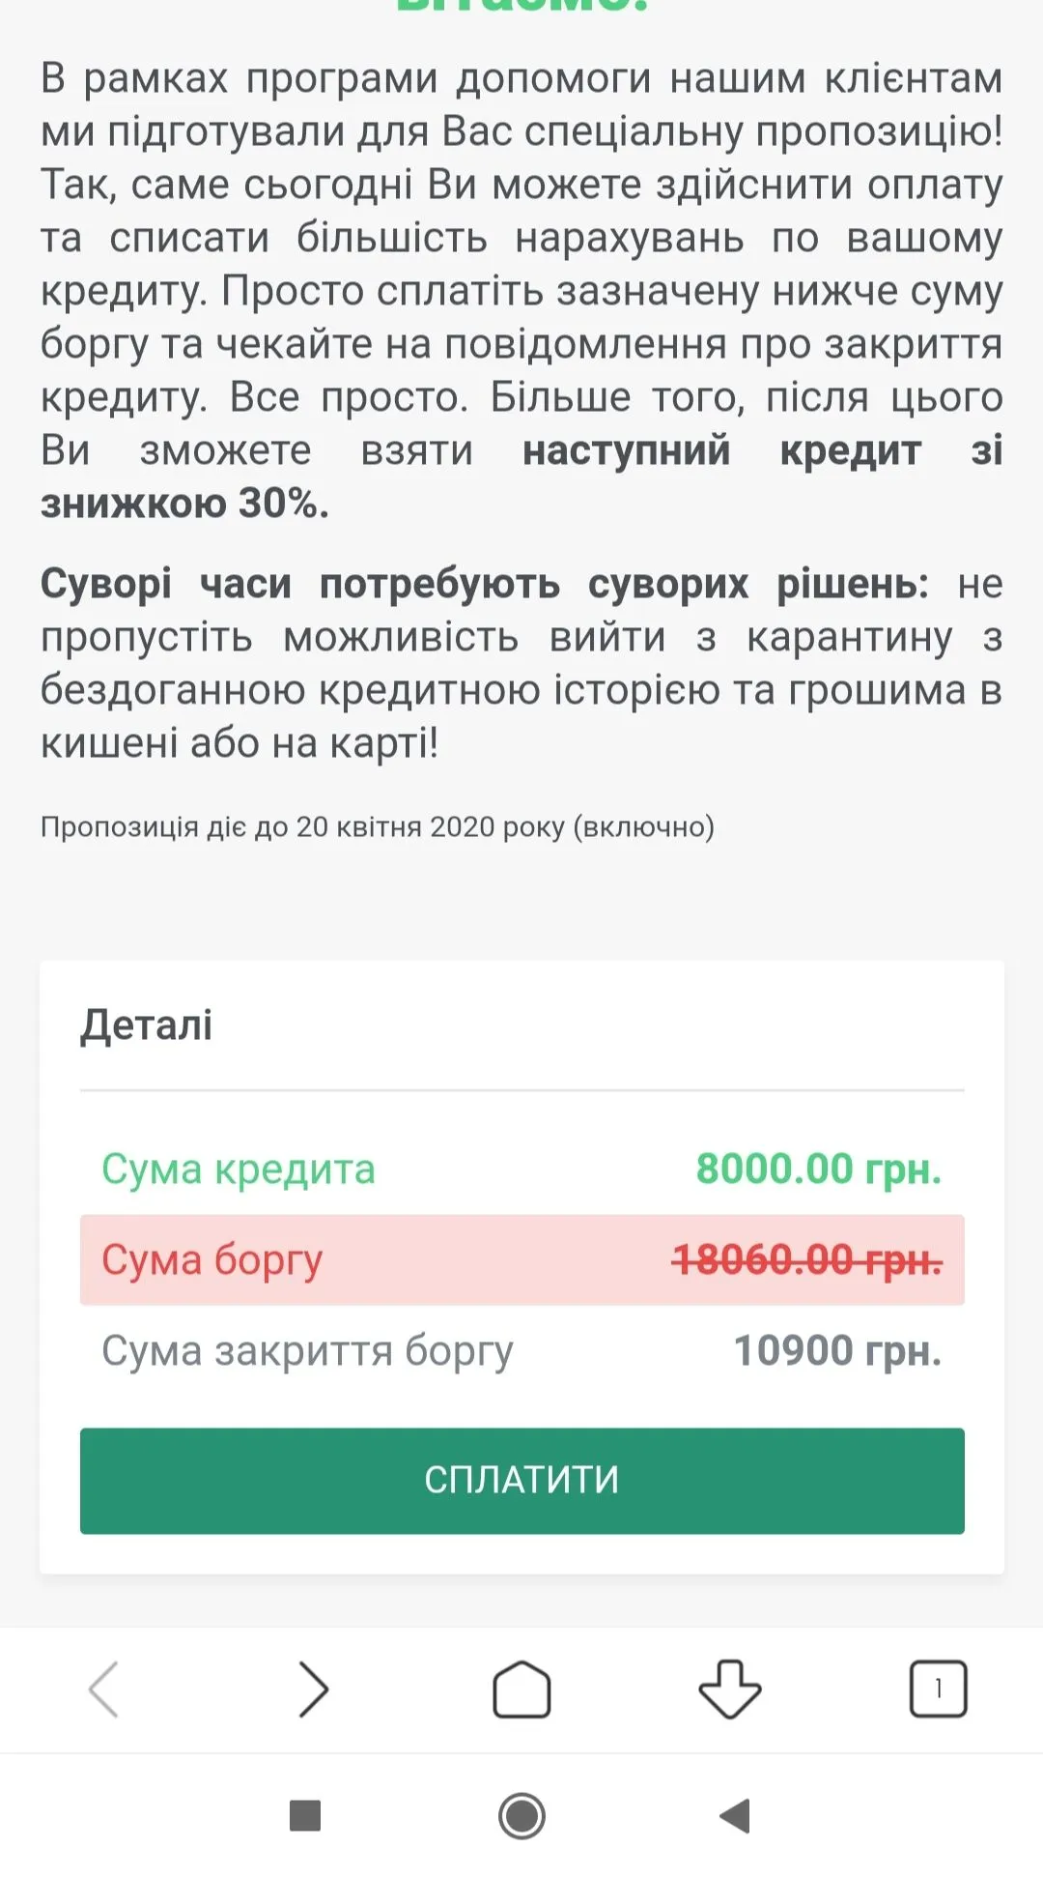The width and height of the screenshot is (1043, 1878).
Task: Click the offer validity date note
Action: [x=377, y=827]
